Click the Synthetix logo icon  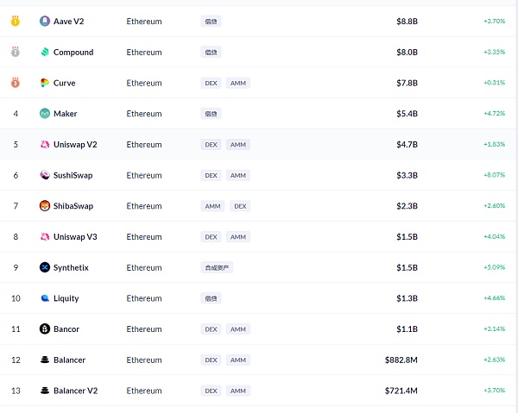pyautogui.click(x=45, y=267)
